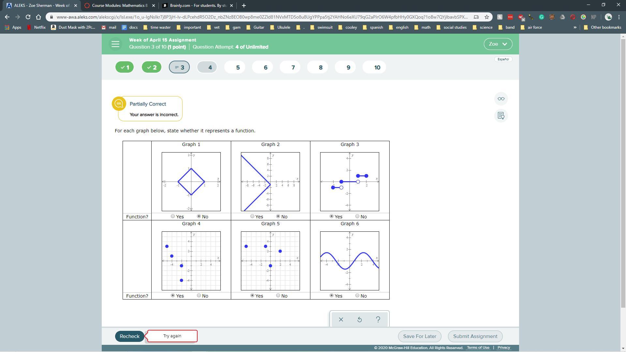Select Yes for Graph 1 function

(173, 216)
